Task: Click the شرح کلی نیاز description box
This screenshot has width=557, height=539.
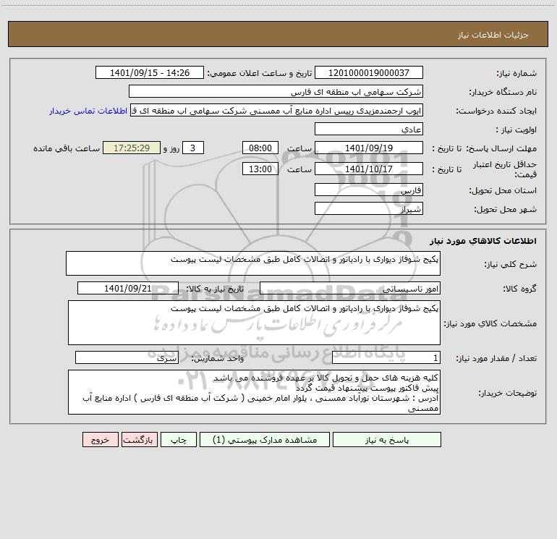Action: point(253,263)
